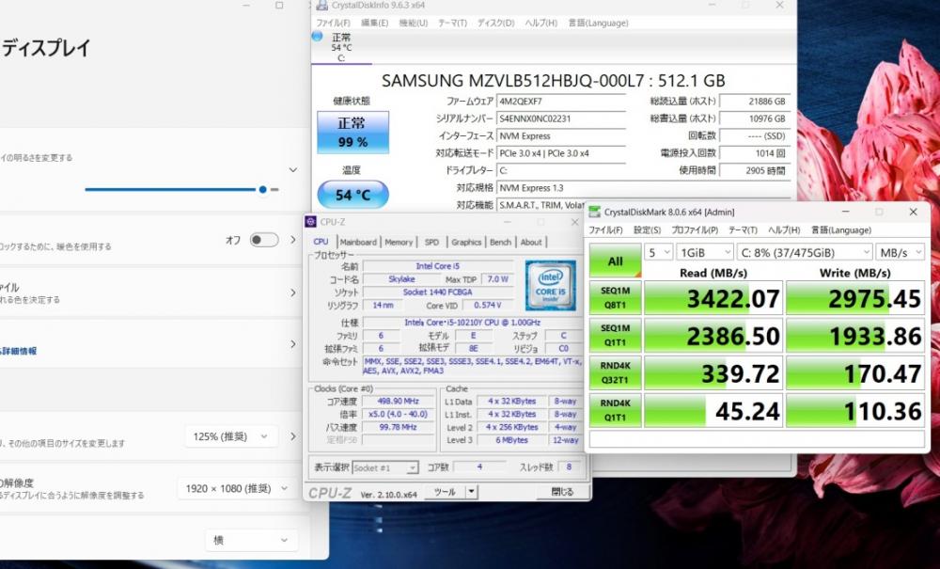Click the empty comment field in CrystalDiskMark
The width and height of the screenshot is (940, 569).
757,439
